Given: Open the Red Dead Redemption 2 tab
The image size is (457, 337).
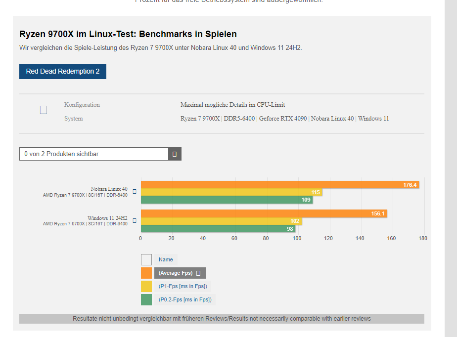Looking at the screenshot, I should pos(63,72).
